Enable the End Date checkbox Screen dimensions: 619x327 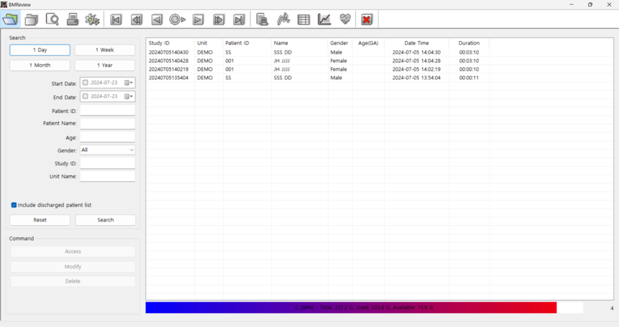click(85, 96)
